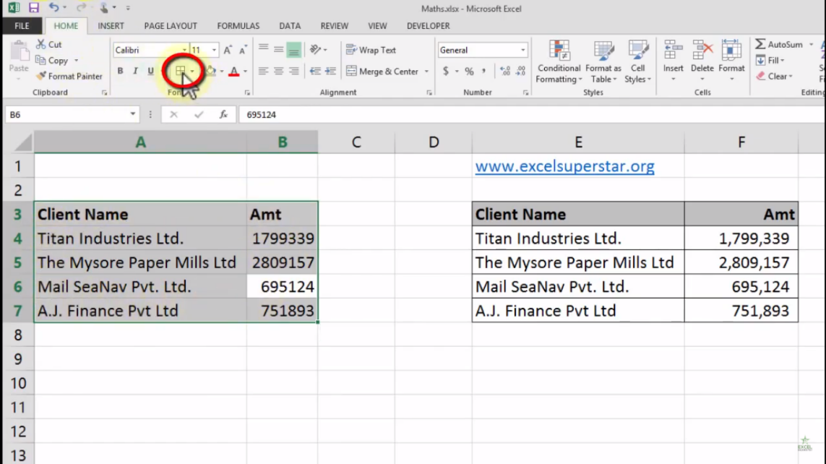Image resolution: width=826 pixels, height=464 pixels.
Task: Click the Center align text icon
Action: pyautogui.click(x=278, y=71)
